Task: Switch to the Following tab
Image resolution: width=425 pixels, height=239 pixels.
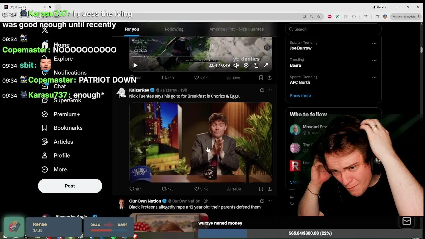Action: pos(174,29)
